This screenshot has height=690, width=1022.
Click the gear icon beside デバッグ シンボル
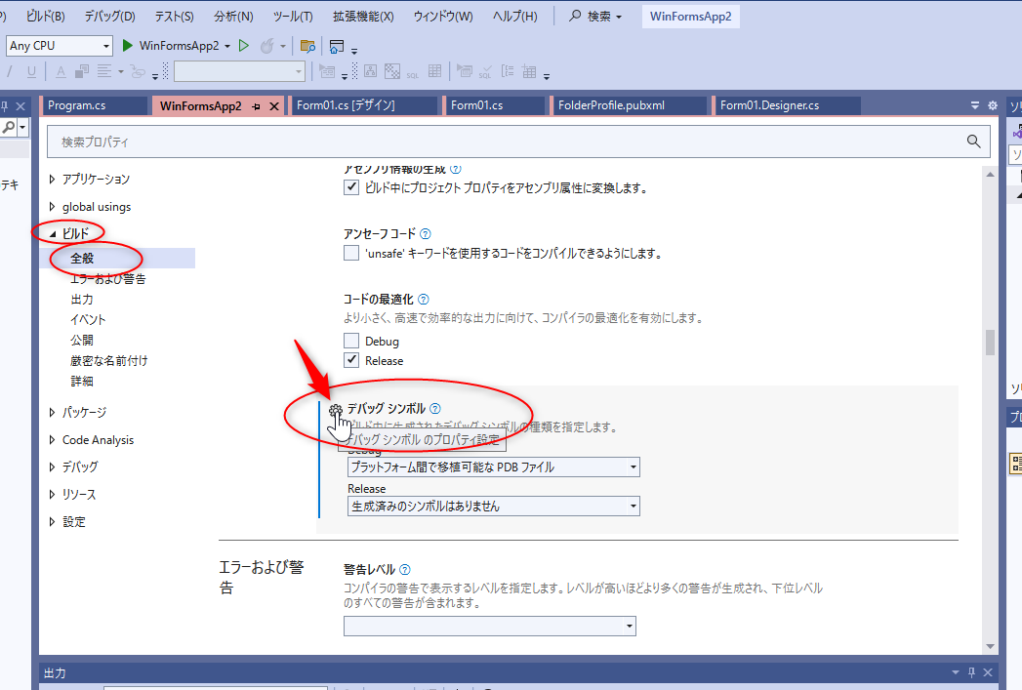point(335,410)
